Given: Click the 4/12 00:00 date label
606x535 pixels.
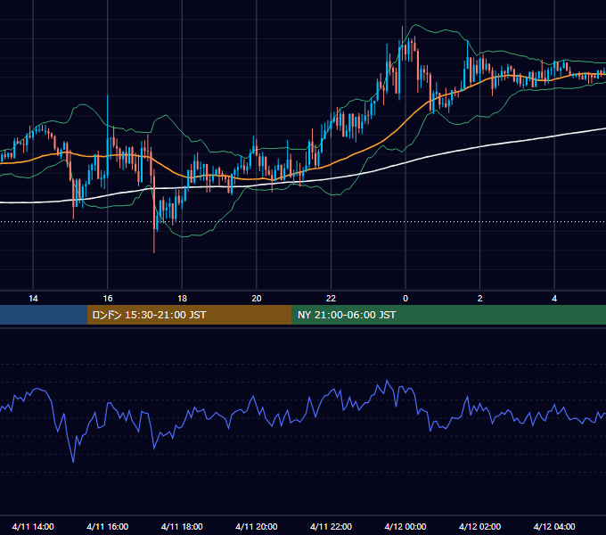Looking at the screenshot, I should [x=405, y=526].
